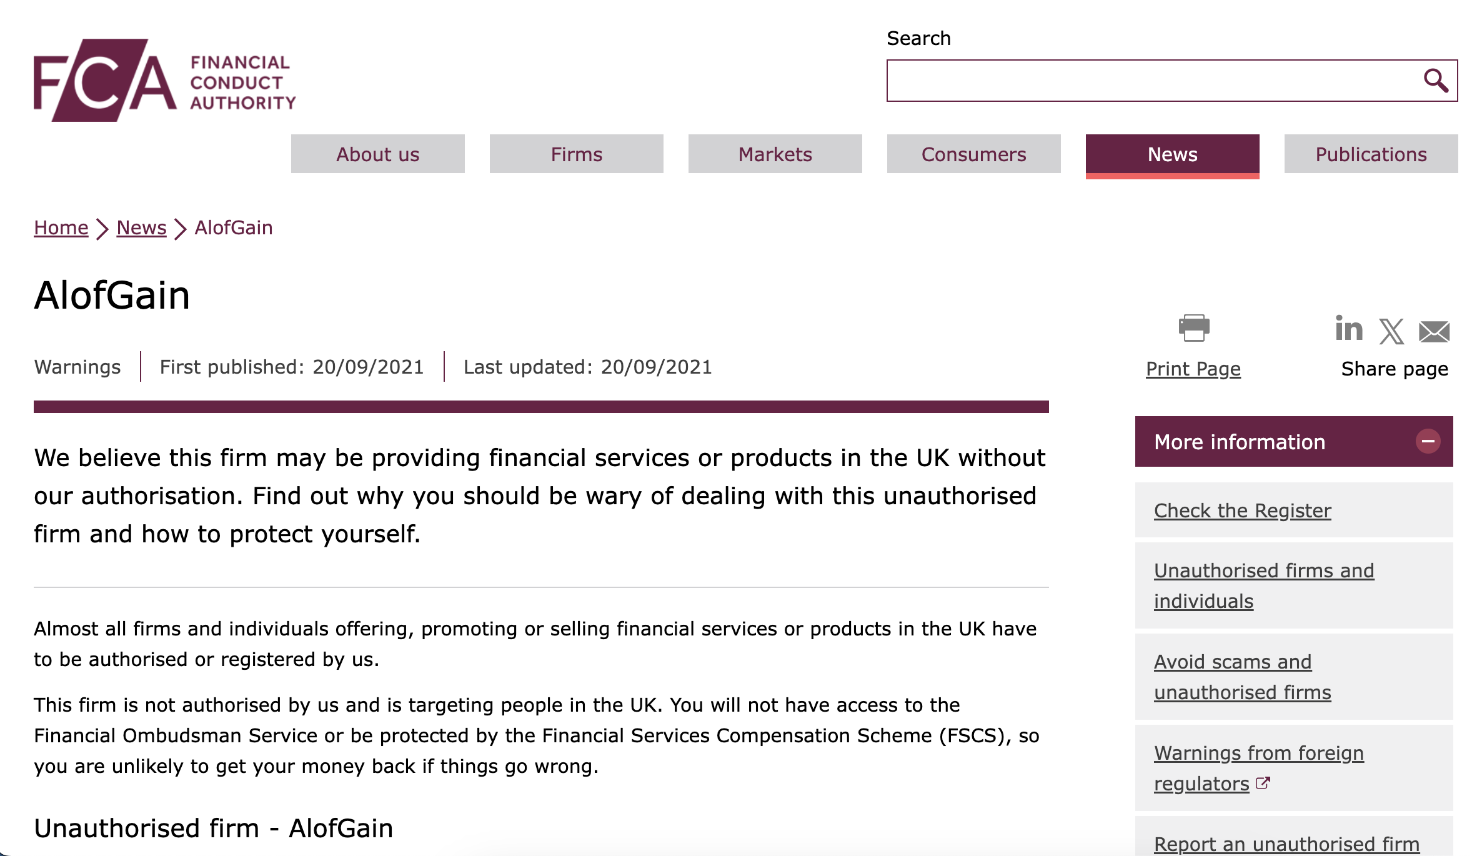Open Unauthorised firms and individuals link
This screenshot has width=1472, height=856.
tap(1264, 585)
